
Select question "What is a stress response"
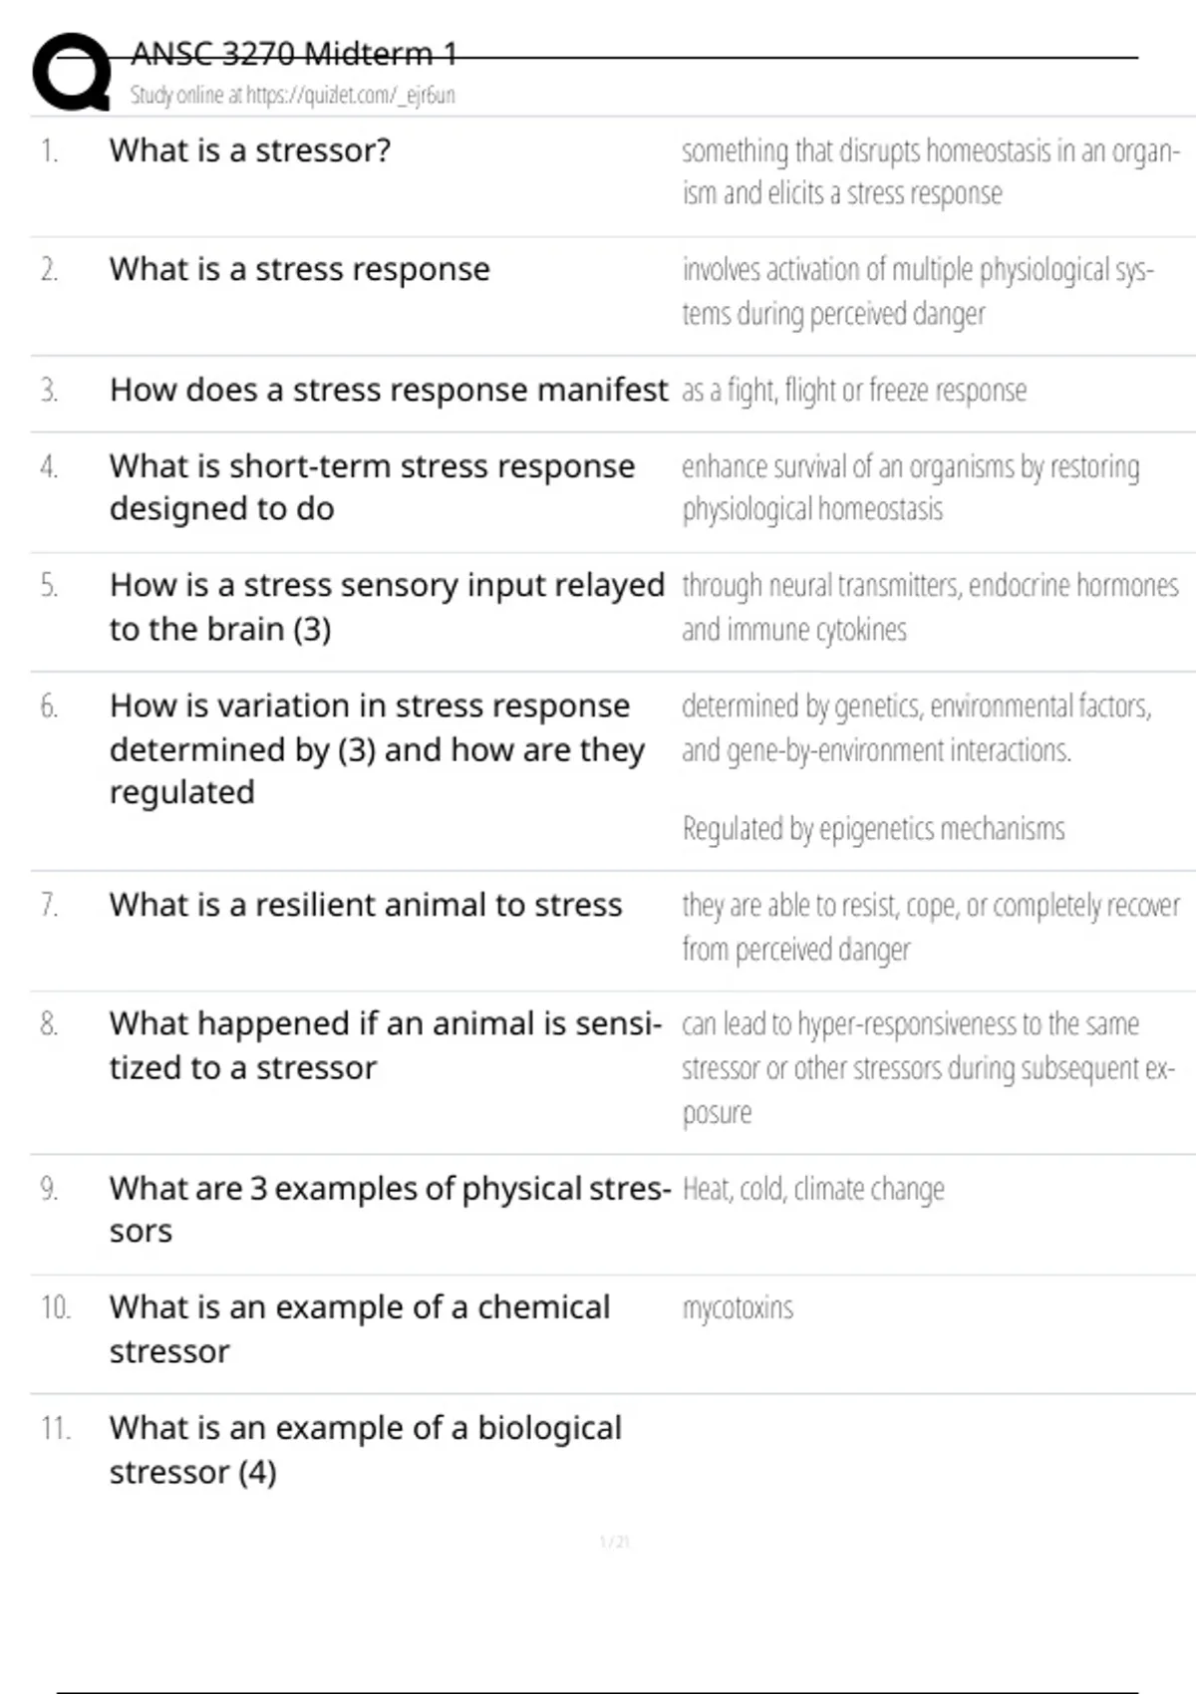coord(300,269)
